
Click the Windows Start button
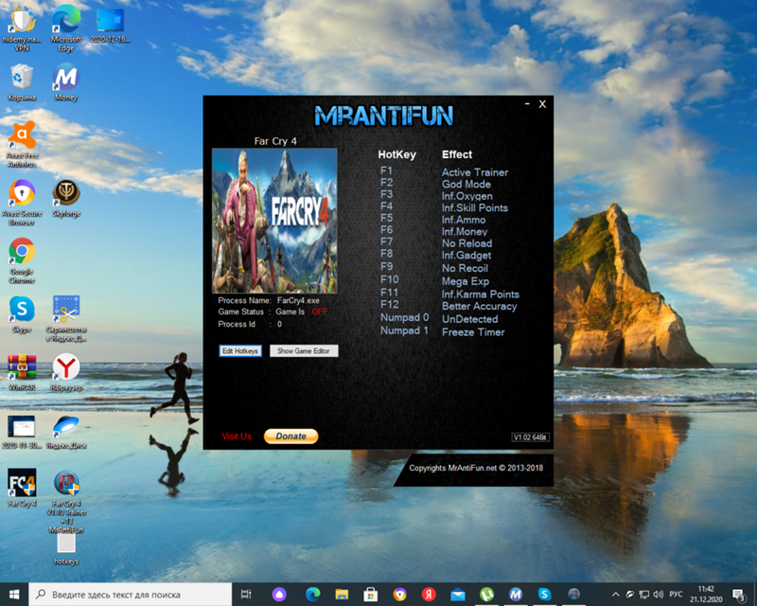(x=14, y=595)
